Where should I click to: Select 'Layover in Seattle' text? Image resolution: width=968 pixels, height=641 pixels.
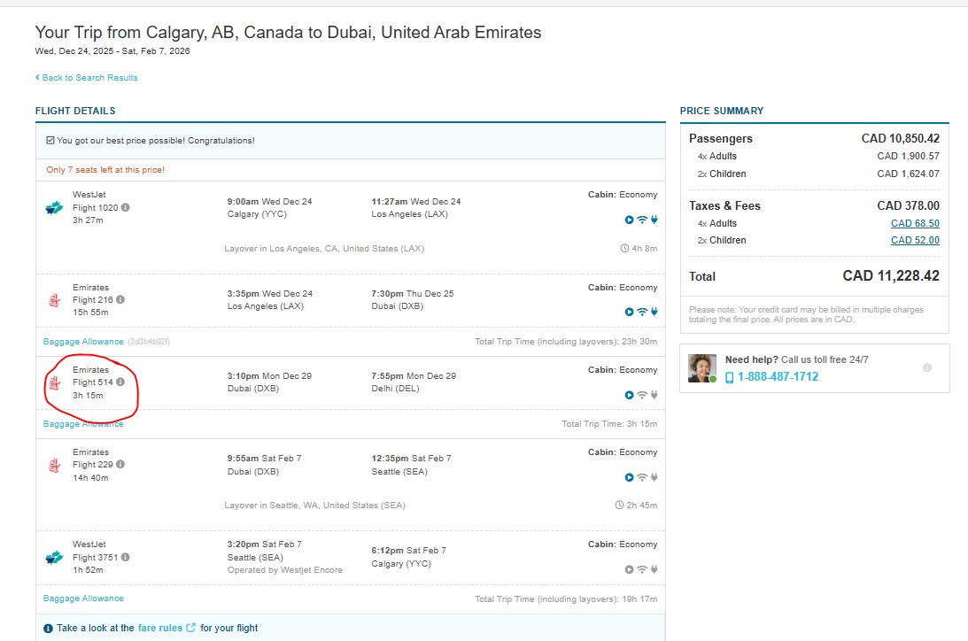coord(315,506)
